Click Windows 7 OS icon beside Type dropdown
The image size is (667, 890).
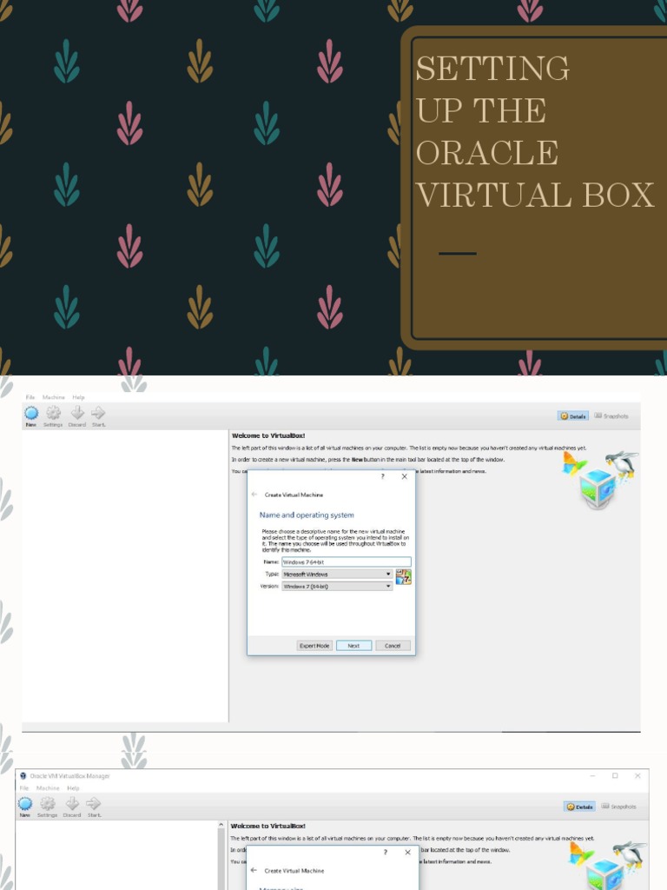coord(403,577)
